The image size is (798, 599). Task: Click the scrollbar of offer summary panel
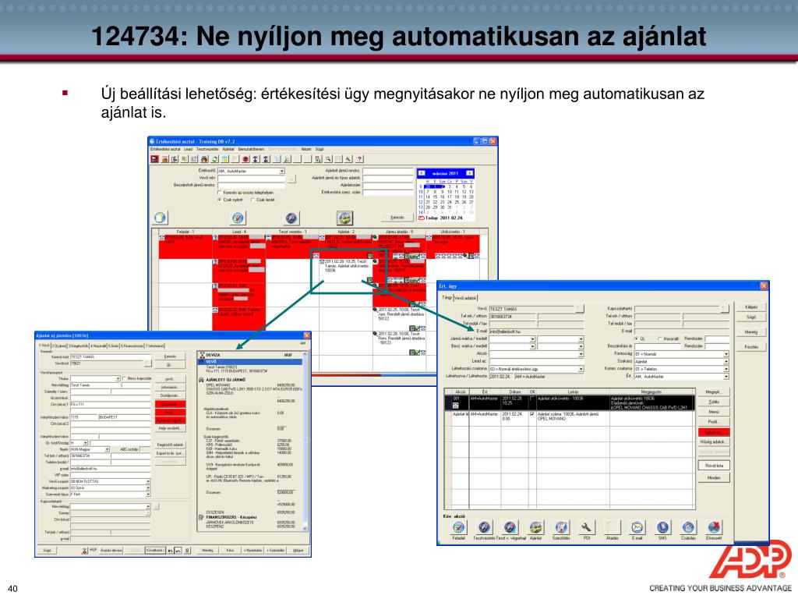pyautogui.click(x=305, y=442)
